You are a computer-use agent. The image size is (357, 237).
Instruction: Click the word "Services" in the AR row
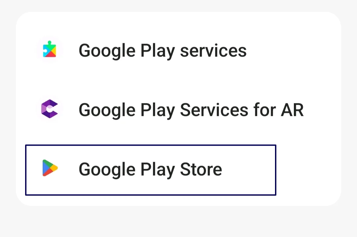[x=214, y=110]
